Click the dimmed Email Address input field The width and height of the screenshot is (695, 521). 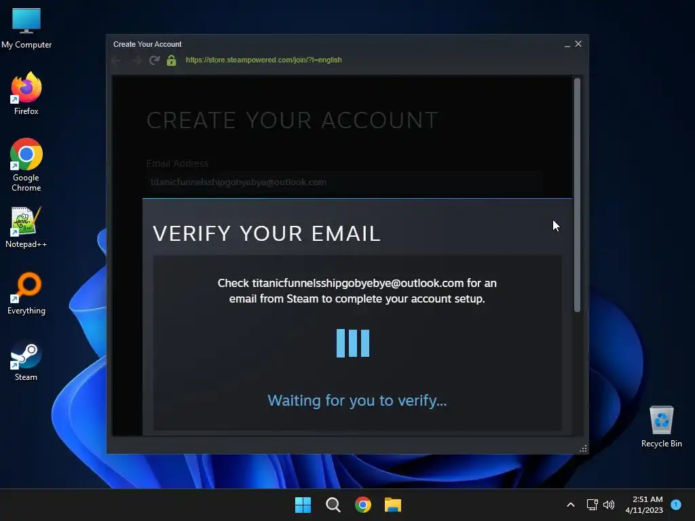coord(344,182)
